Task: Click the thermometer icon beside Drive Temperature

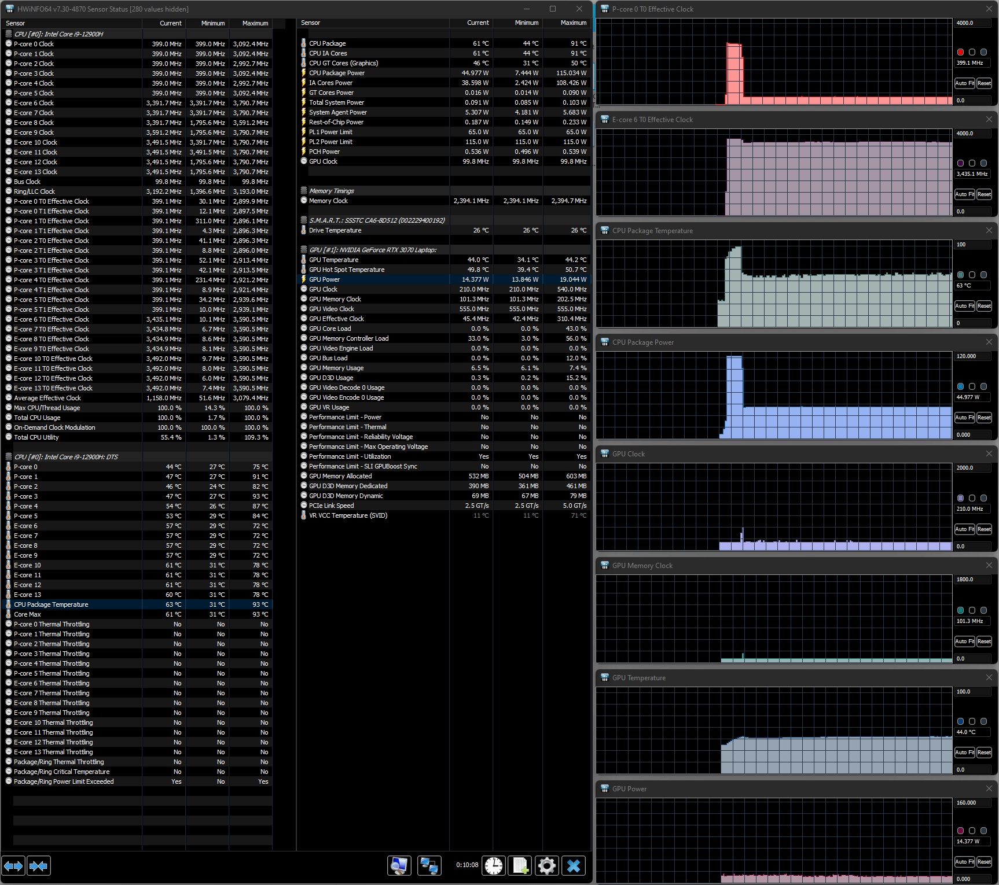Action: tap(303, 230)
